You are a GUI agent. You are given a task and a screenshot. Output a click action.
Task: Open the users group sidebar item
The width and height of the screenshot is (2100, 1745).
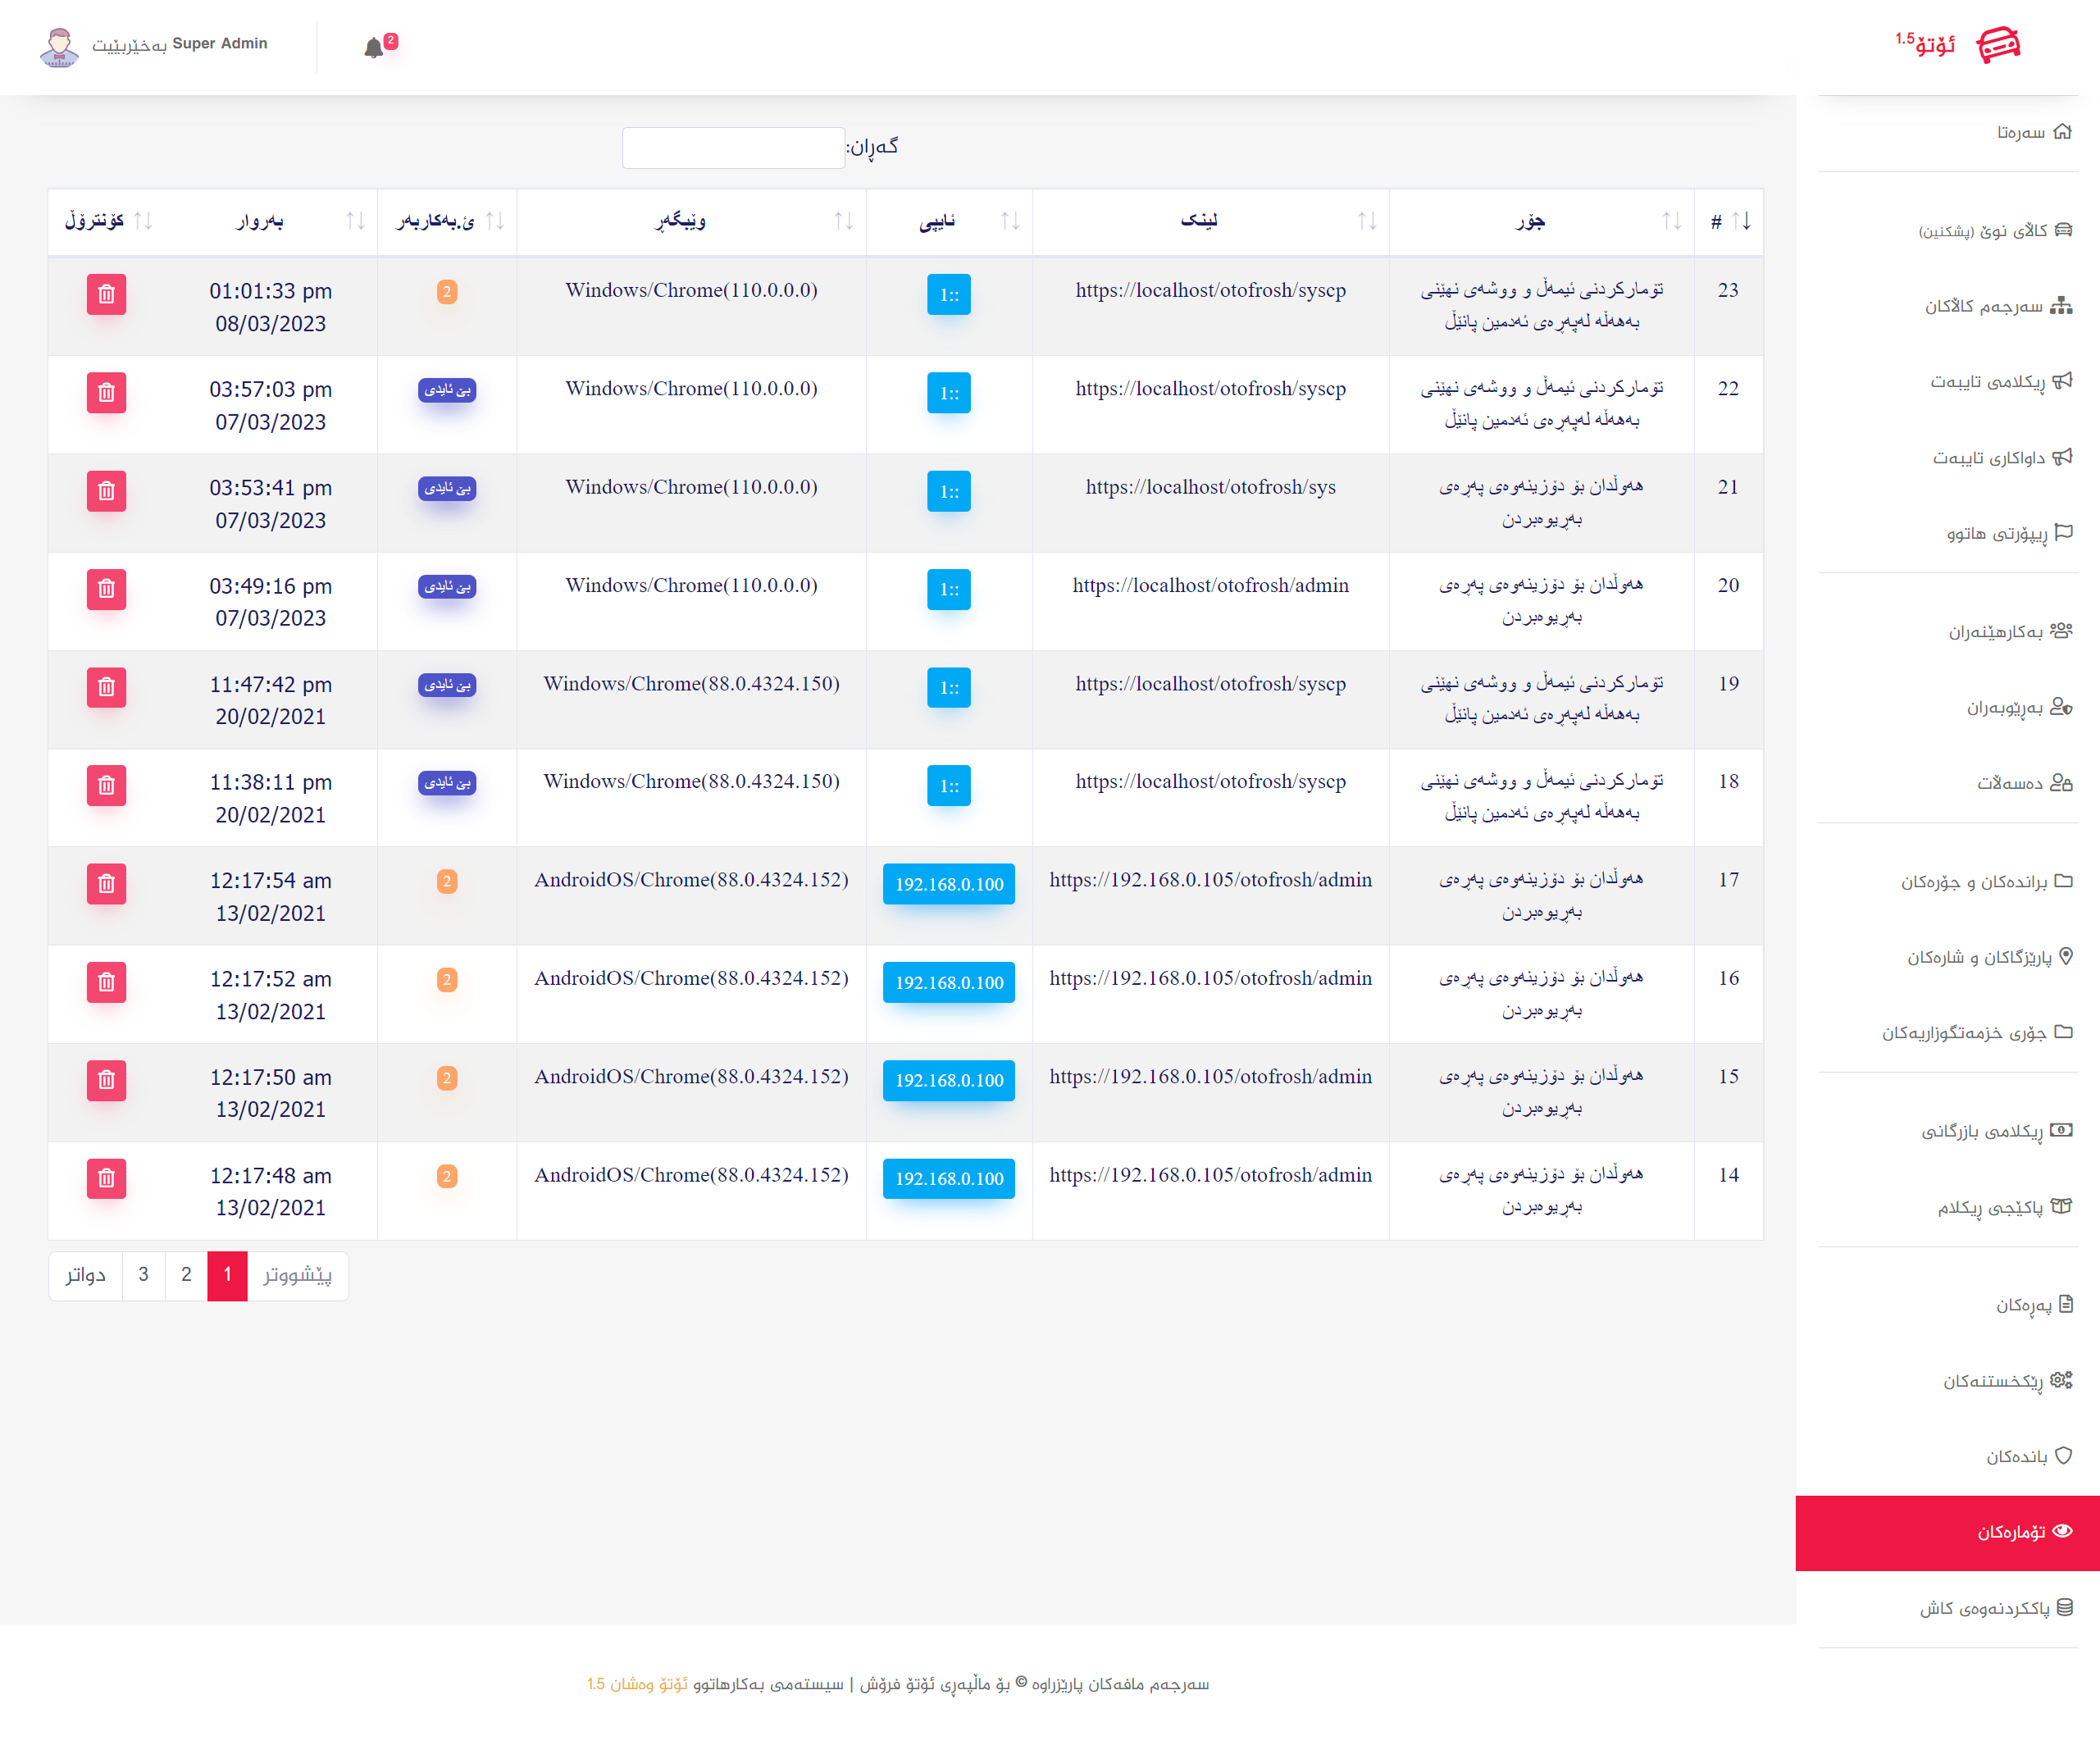(x=2010, y=631)
